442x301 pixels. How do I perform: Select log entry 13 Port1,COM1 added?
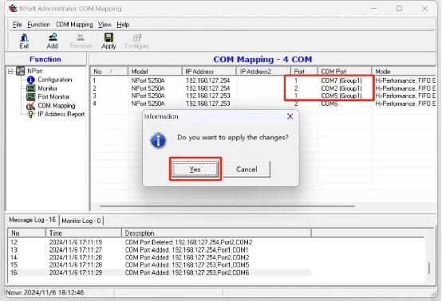[x=160, y=250]
